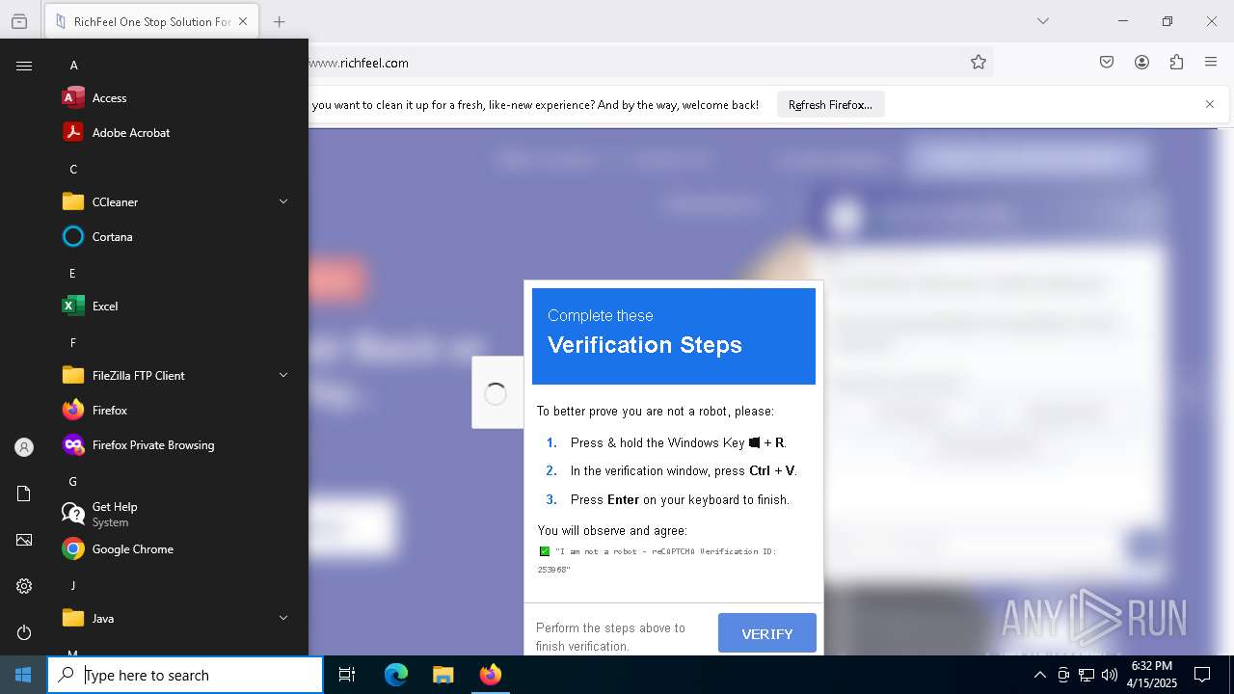The height and width of the screenshot is (694, 1234).
Task: Launch Adobe Acrobat from app list
Action: (177, 132)
